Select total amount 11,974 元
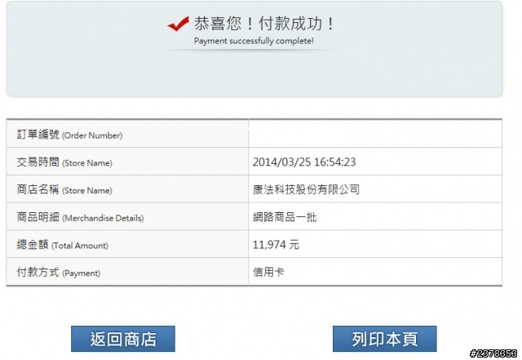Image resolution: width=522 pixels, height=360 pixels. pos(276,245)
